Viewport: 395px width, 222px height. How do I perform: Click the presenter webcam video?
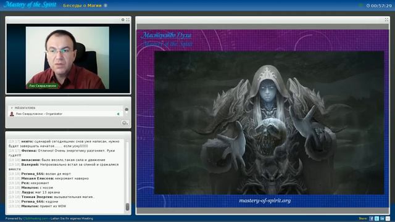click(x=67, y=57)
